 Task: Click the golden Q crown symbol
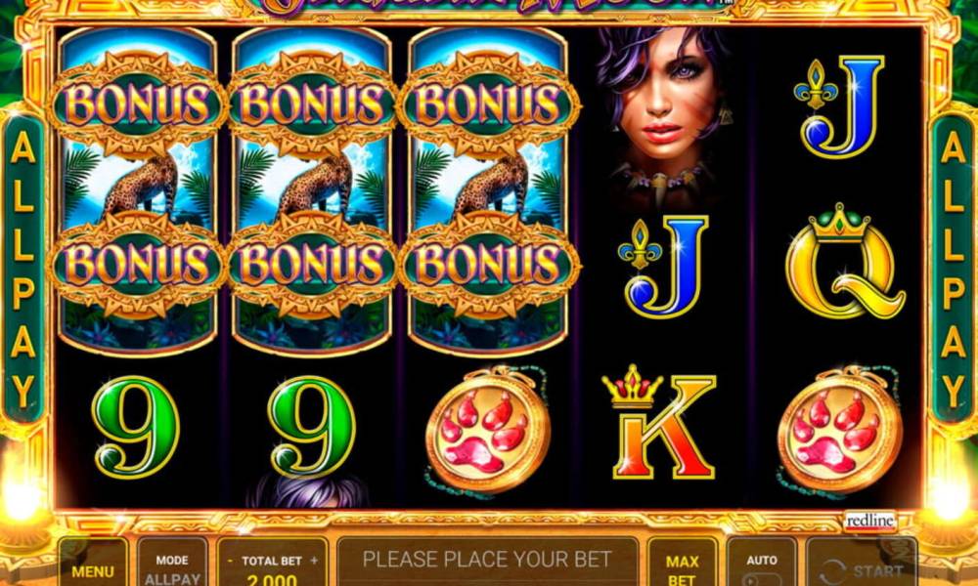(x=843, y=262)
